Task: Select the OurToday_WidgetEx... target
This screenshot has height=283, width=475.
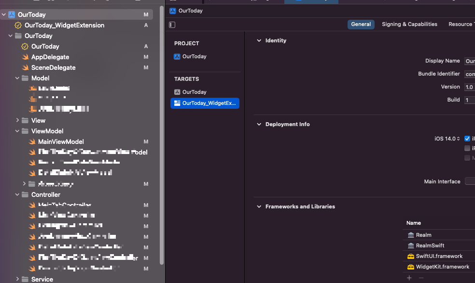Action: tap(205, 103)
